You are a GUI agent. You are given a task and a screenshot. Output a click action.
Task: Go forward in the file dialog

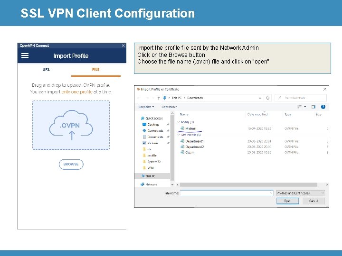(147, 98)
